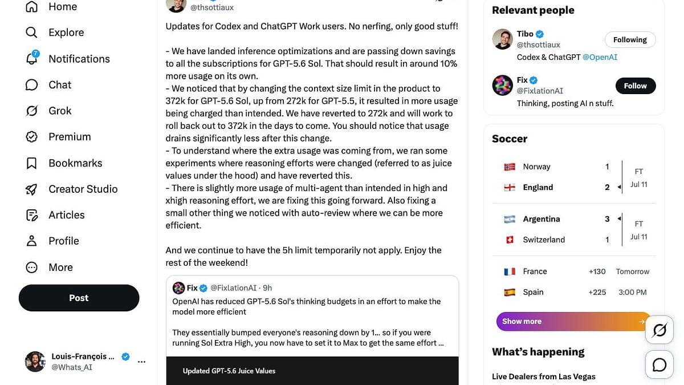Viewport: 684px width, 385px height.
Task: Open the Notifications bell icon
Action: pos(32,58)
